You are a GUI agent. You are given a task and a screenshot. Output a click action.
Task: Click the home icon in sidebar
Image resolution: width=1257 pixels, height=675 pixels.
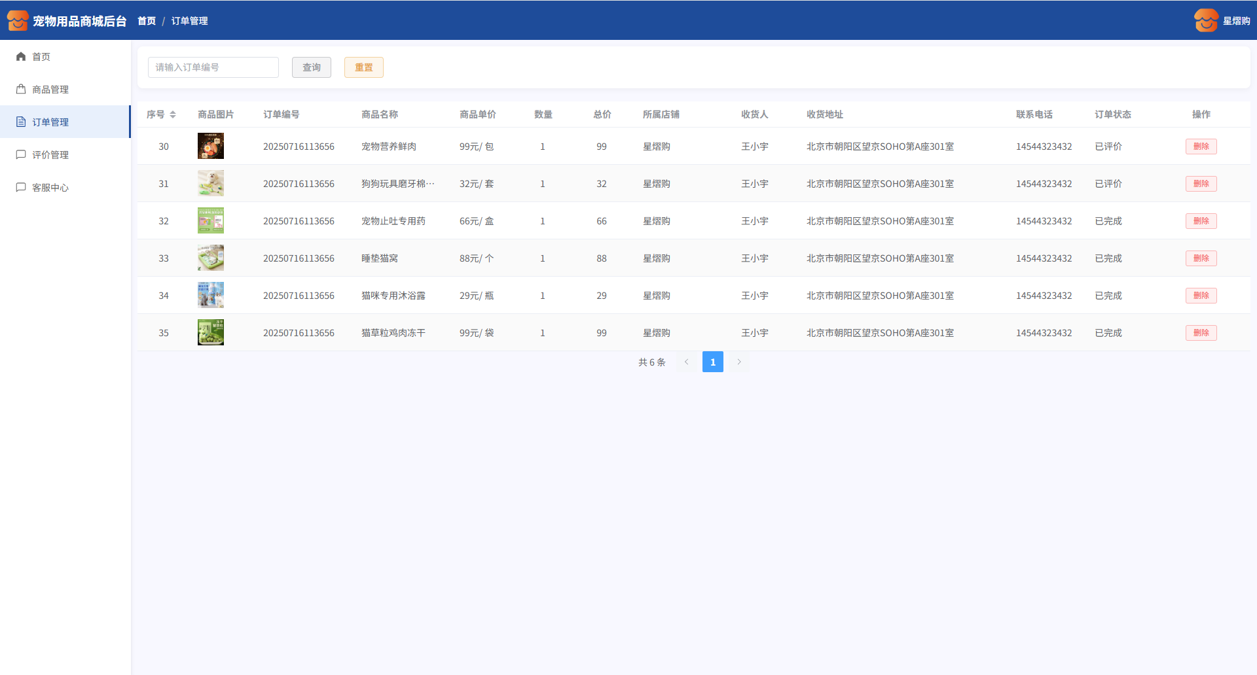(21, 57)
